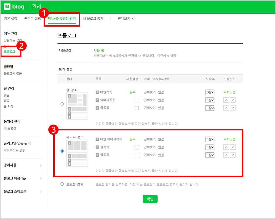Click the Naver blog logo icon
The width and height of the screenshot is (276, 219).
(x=7, y=7)
